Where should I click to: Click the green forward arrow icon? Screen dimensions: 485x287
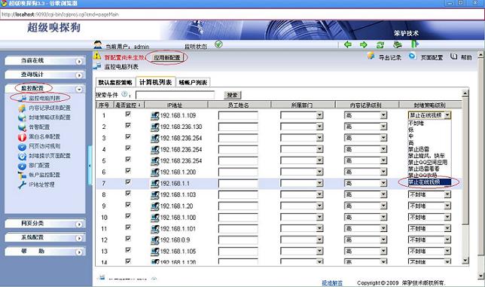(x=364, y=45)
